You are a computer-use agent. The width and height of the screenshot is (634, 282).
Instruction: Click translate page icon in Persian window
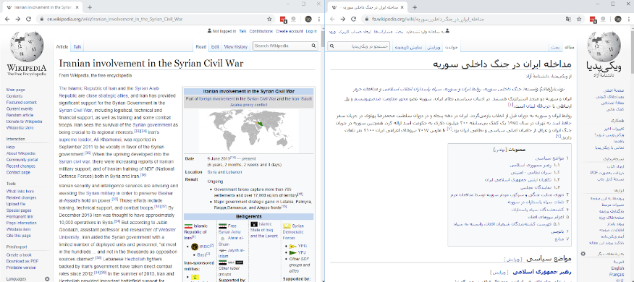568,19
